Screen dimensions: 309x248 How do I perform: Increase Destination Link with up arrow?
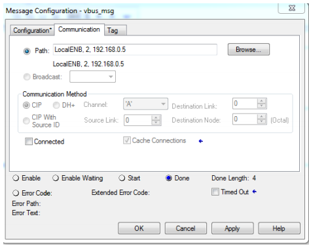(x=261, y=101)
